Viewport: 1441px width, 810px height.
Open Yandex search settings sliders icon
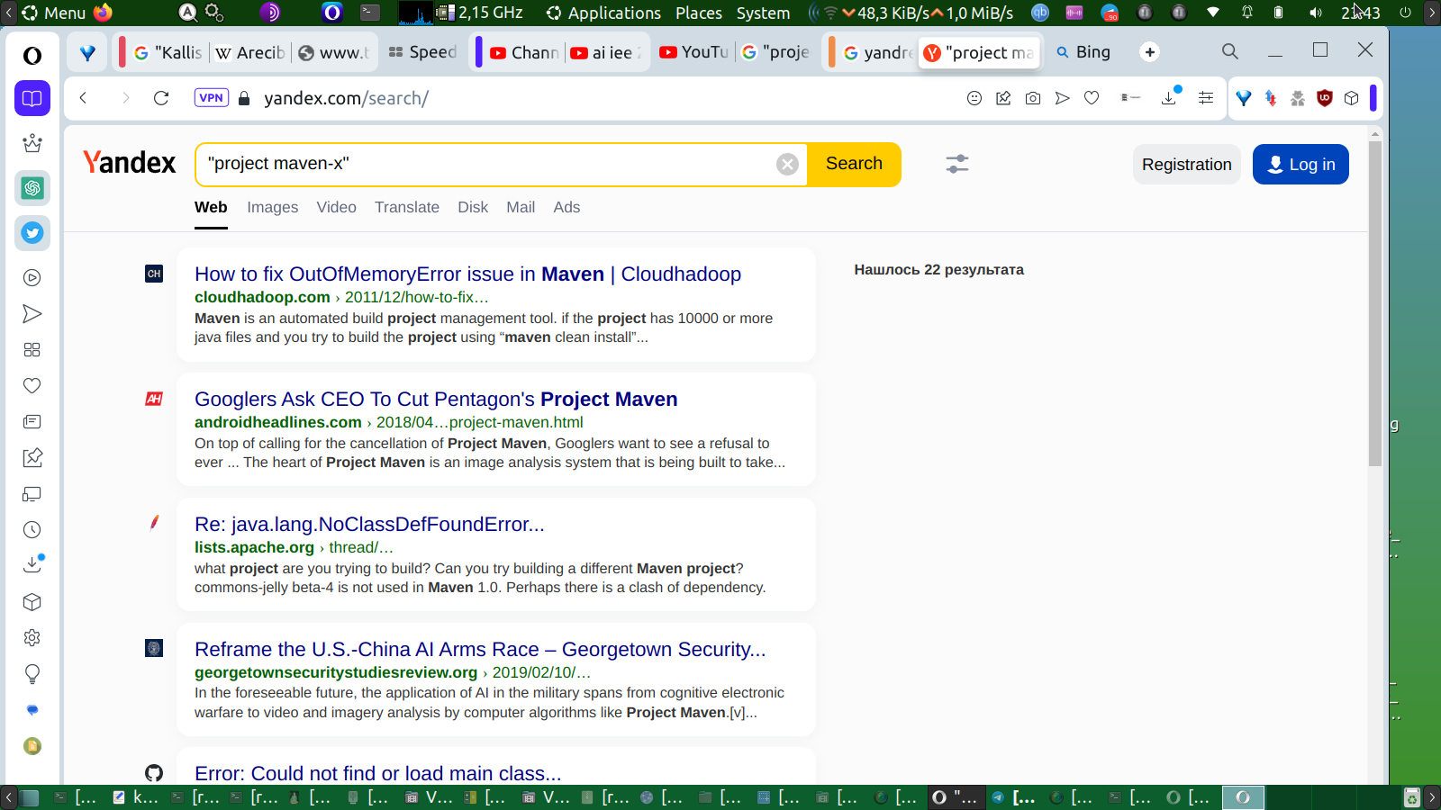click(957, 164)
